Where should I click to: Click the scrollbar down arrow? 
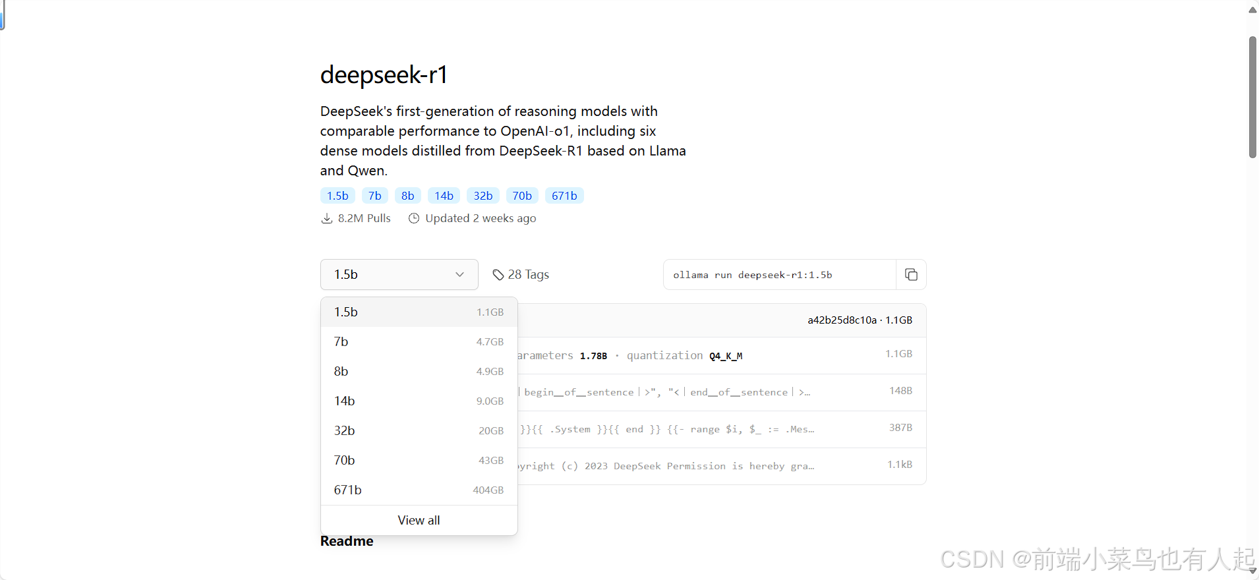[1252, 571]
